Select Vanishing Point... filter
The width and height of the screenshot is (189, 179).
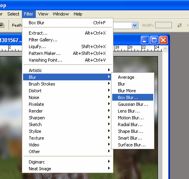click(68, 60)
